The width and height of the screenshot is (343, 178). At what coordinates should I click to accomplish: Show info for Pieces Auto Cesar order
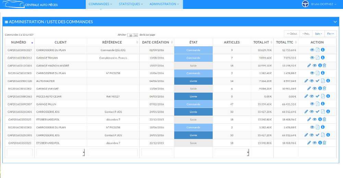328,96
